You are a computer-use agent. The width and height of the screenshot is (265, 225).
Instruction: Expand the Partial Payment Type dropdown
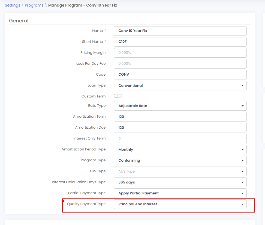[180, 193]
